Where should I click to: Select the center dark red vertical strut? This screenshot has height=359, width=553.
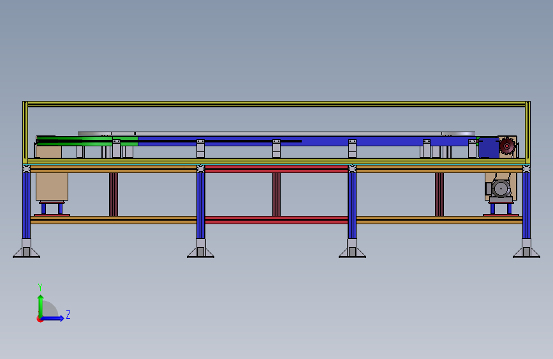(x=277, y=194)
